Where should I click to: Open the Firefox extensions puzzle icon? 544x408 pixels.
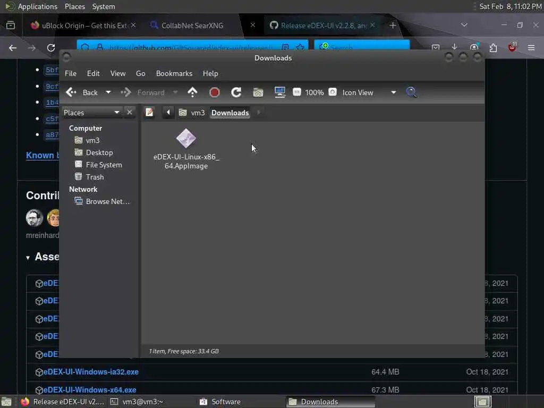coord(493,47)
